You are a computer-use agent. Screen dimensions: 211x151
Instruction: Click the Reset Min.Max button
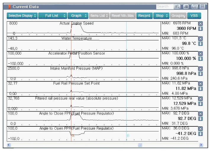point(123,16)
